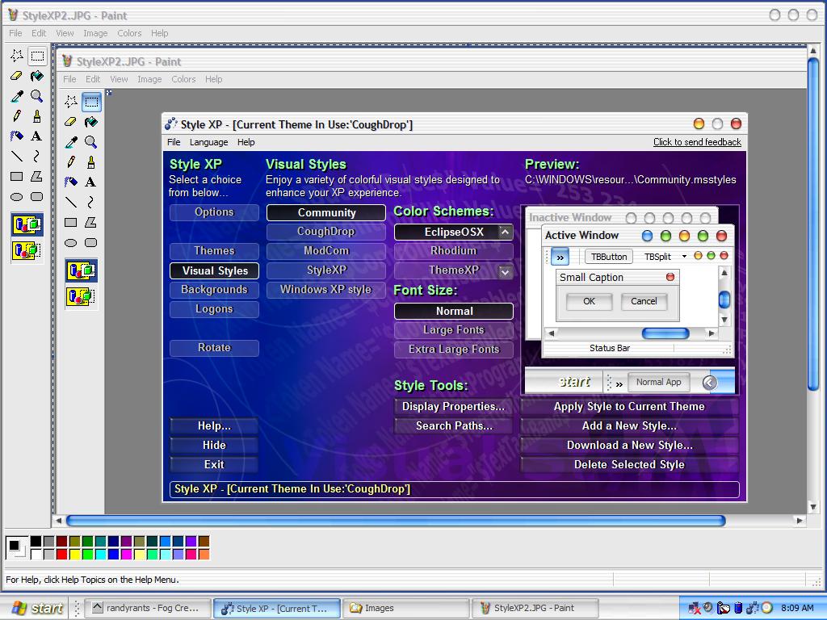Image resolution: width=827 pixels, height=620 pixels.
Task: Click the battery icon in the system tray
Action: [x=738, y=608]
